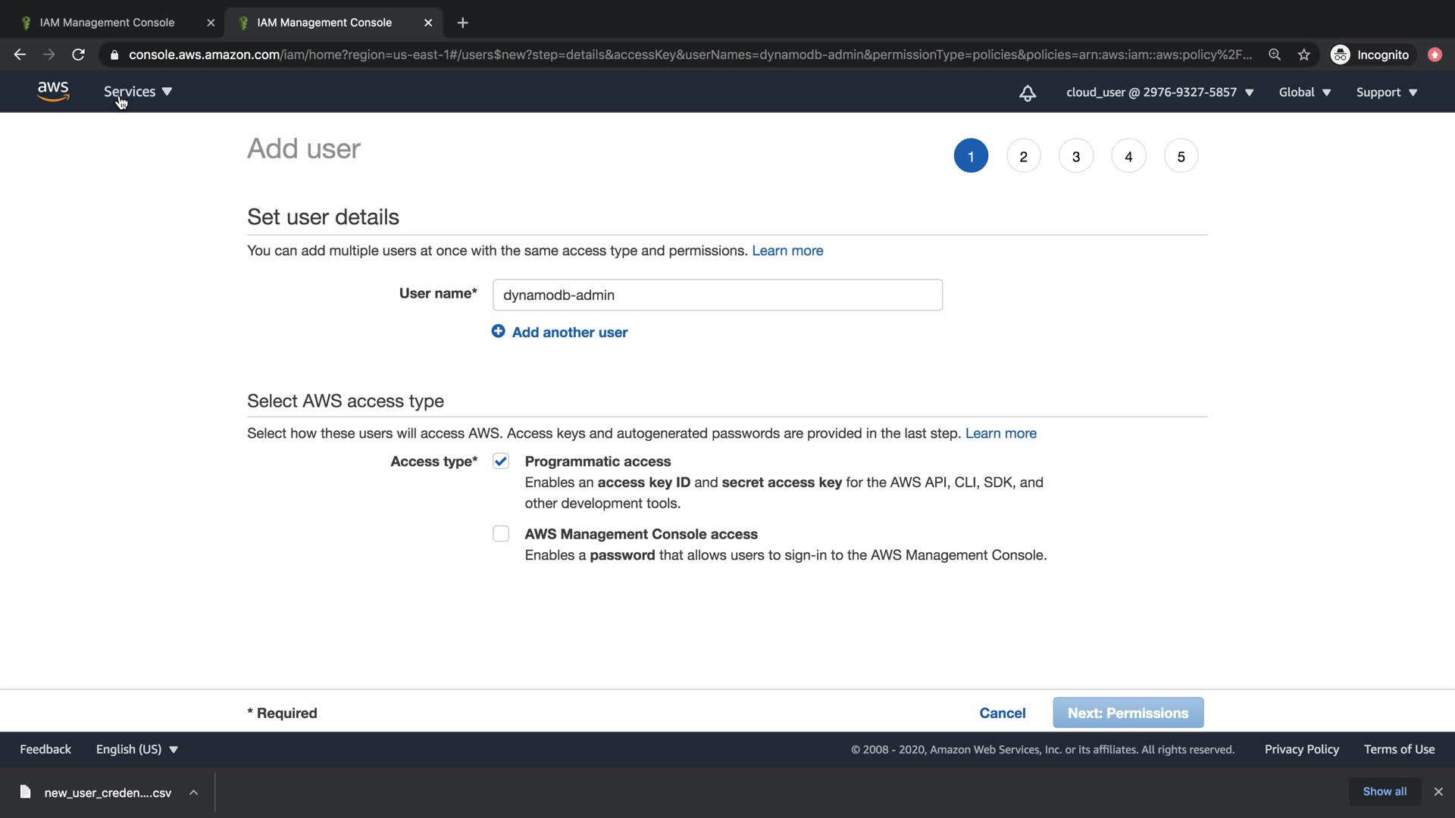The image size is (1455, 818).
Task: Click the browser reload page icon
Action: pyautogui.click(x=78, y=55)
